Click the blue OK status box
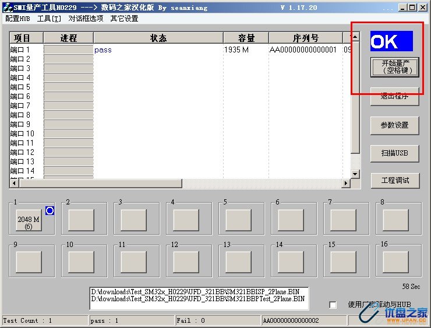This screenshot has height=328, width=431. tap(391, 41)
